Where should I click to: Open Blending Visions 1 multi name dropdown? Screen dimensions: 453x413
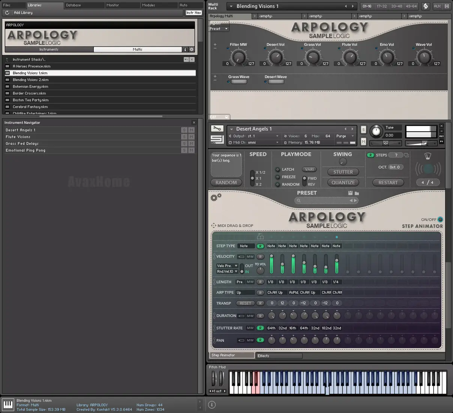[x=231, y=6]
